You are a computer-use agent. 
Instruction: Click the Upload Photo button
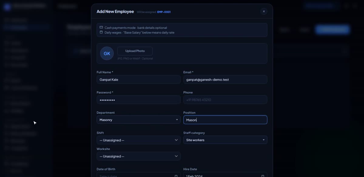[135, 51]
